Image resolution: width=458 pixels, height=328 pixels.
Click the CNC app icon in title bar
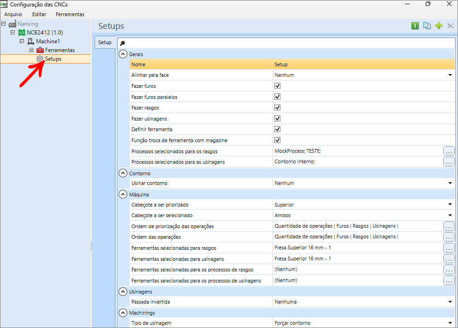pos(4,4)
